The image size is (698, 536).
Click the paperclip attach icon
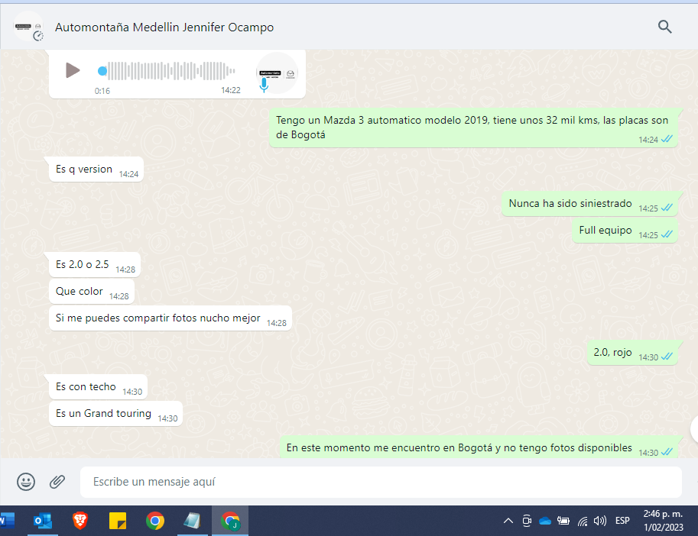pos(57,482)
